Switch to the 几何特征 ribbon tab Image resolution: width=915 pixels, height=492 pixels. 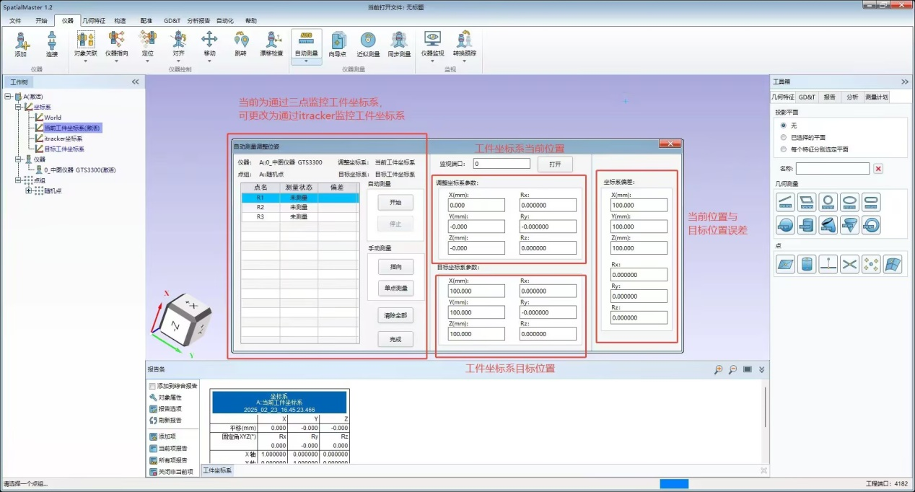coord(93,21)
